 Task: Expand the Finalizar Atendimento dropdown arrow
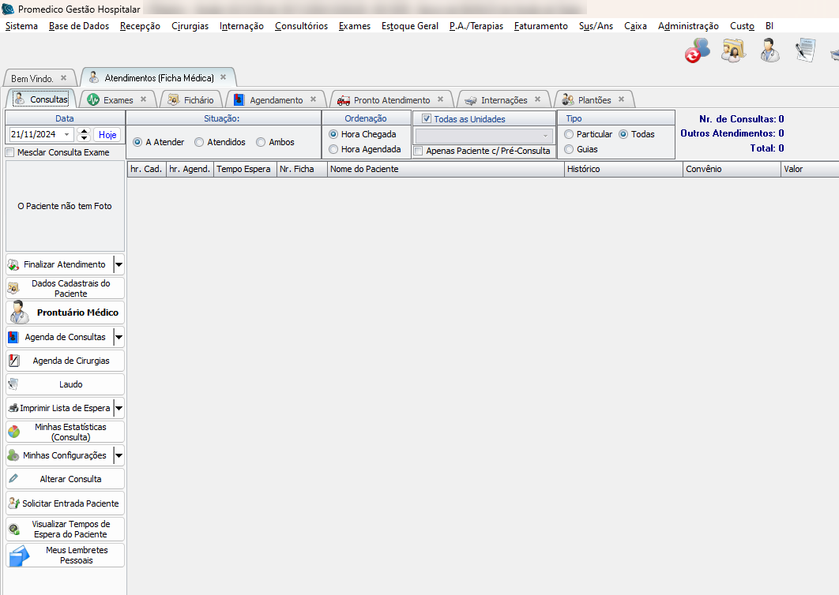pyautogui.click(x=119, y=264)
